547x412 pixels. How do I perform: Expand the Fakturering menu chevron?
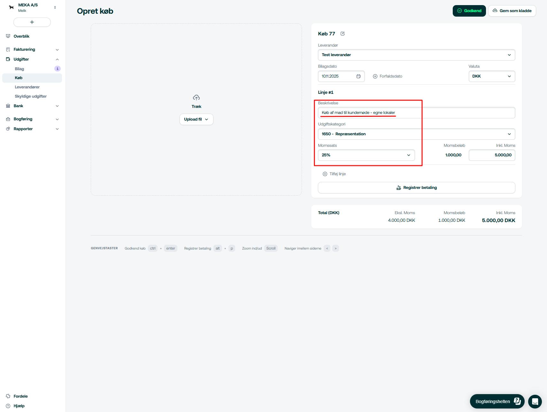coord(57,49)
